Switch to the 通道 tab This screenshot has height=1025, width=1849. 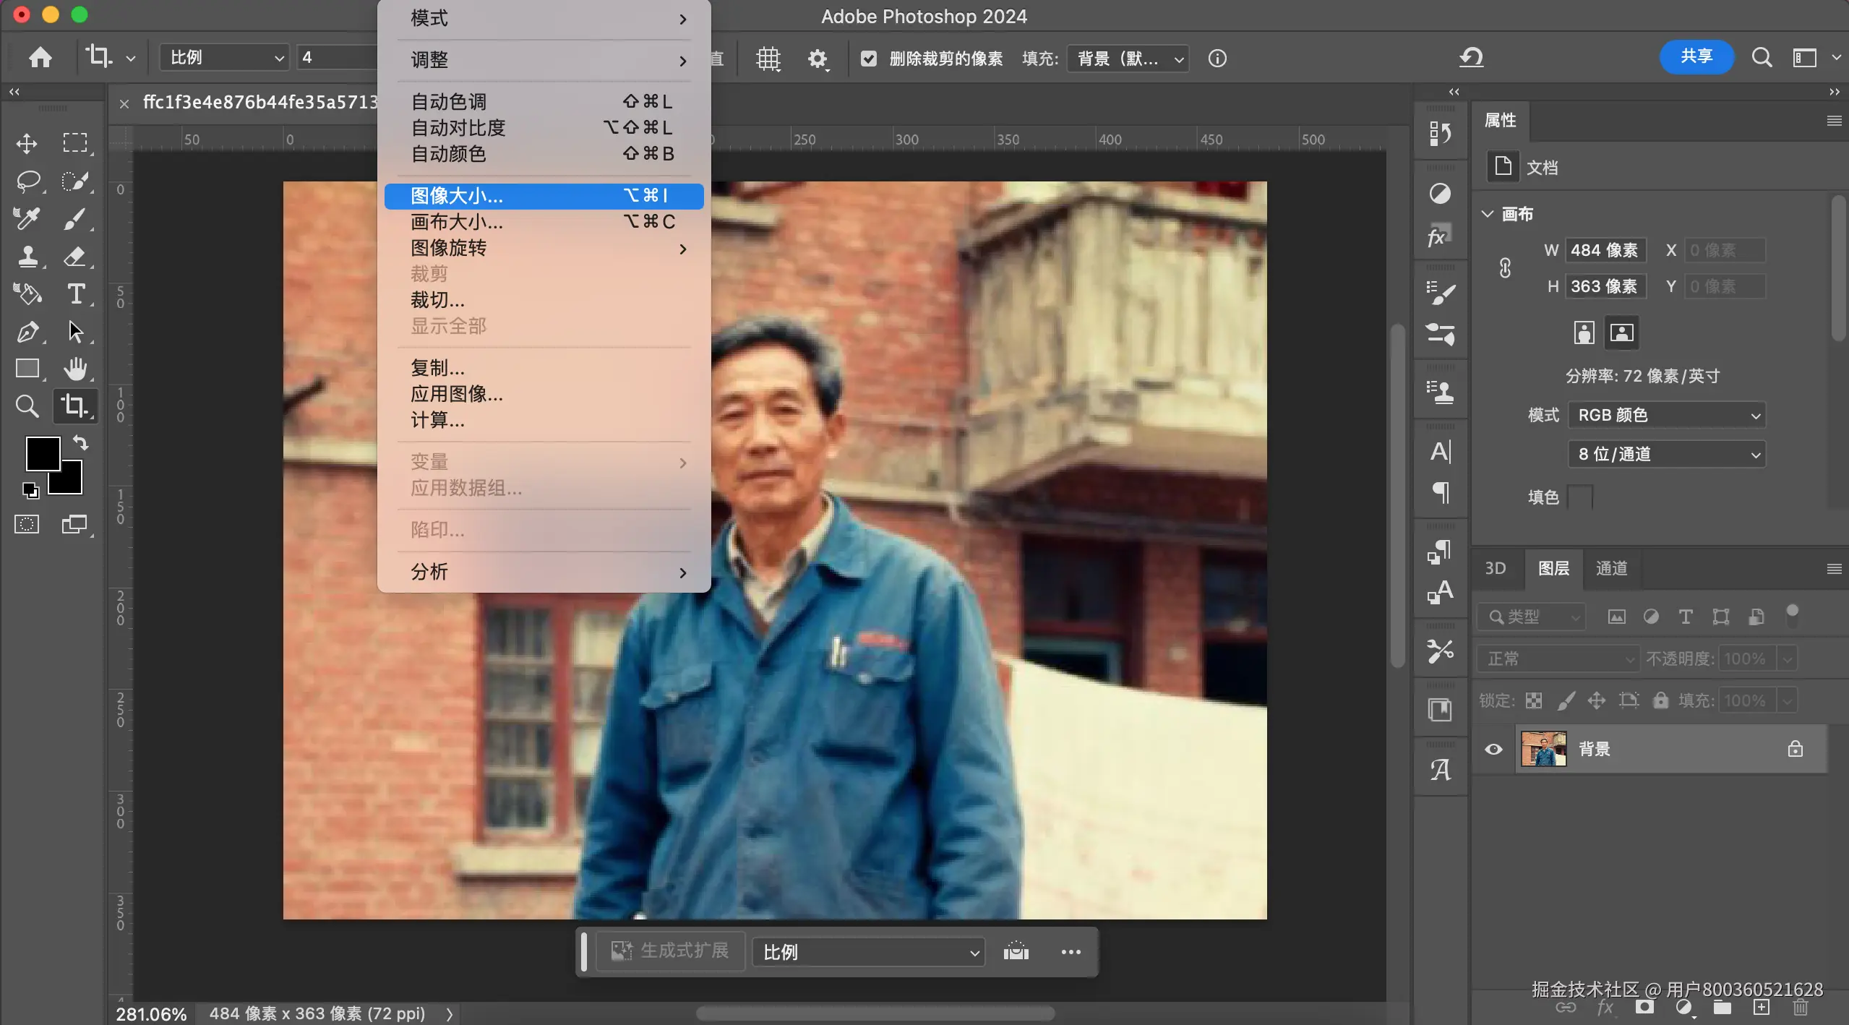coord(1611,568)
